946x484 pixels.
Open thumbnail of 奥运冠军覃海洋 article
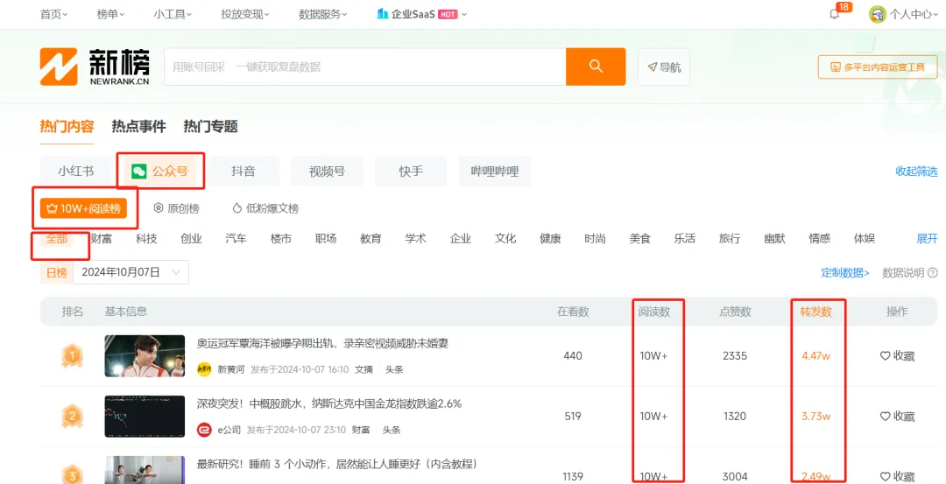point(145,356)
